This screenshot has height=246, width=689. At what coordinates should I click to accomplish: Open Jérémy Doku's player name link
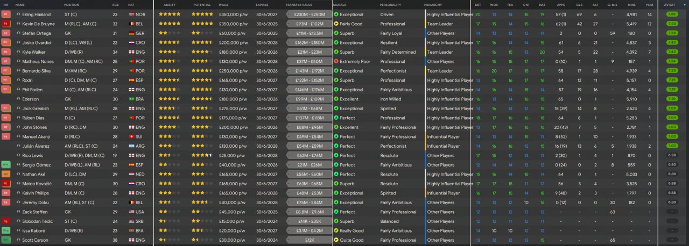[x=36, y=202]
